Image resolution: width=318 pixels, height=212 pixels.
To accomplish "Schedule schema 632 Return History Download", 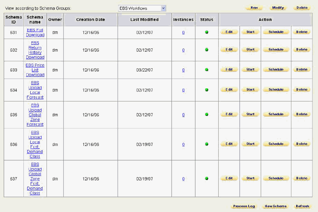I will click(276, 50).
